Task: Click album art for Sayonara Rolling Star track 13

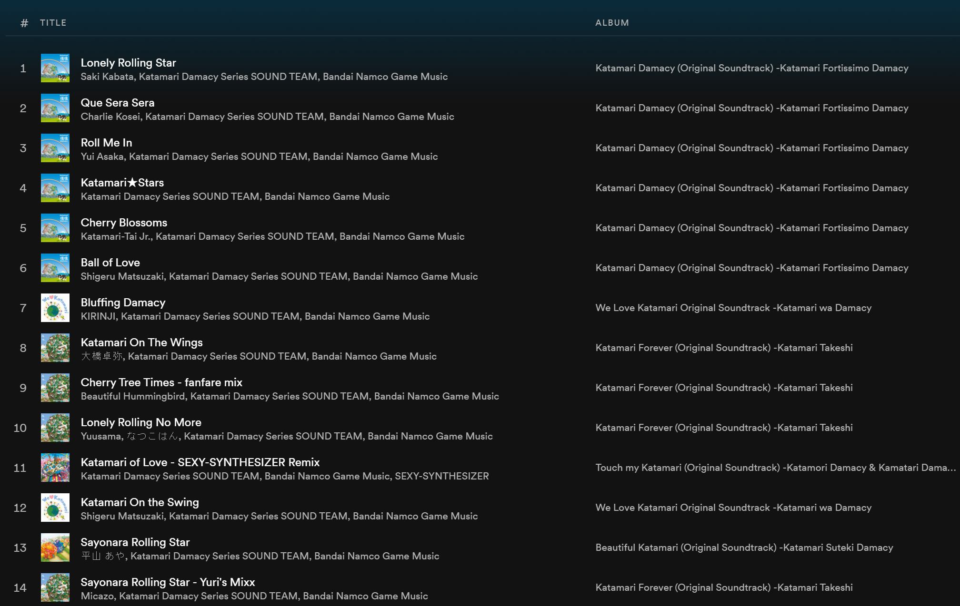Action: (x=55, y=547)
